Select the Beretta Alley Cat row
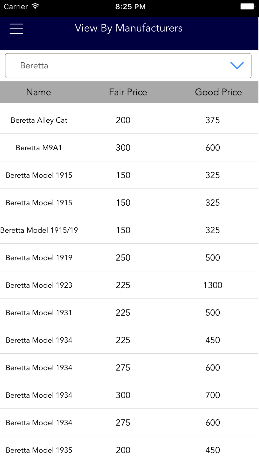 pyautogui.click(x=39, y=120)
